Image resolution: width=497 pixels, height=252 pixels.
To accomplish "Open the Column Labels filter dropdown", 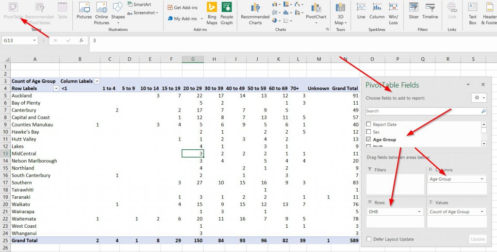I will [97, 81].
